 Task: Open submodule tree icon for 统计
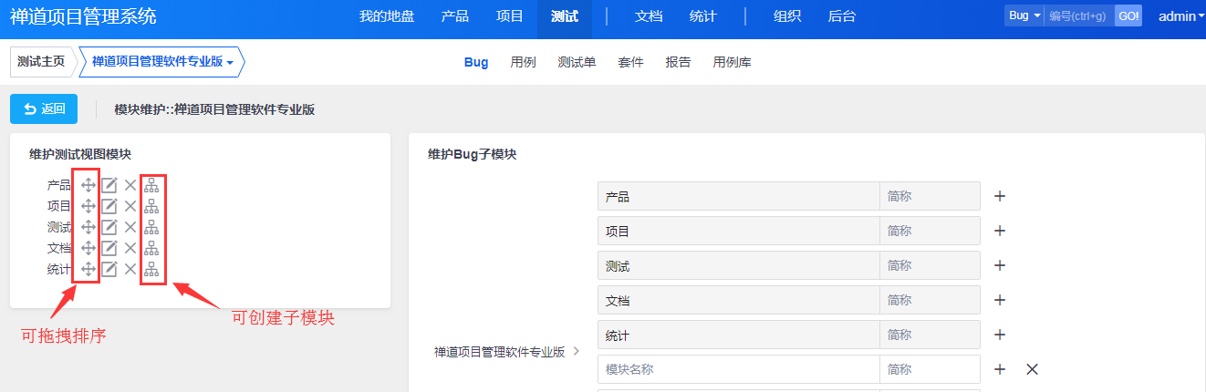tap(151, 269)
